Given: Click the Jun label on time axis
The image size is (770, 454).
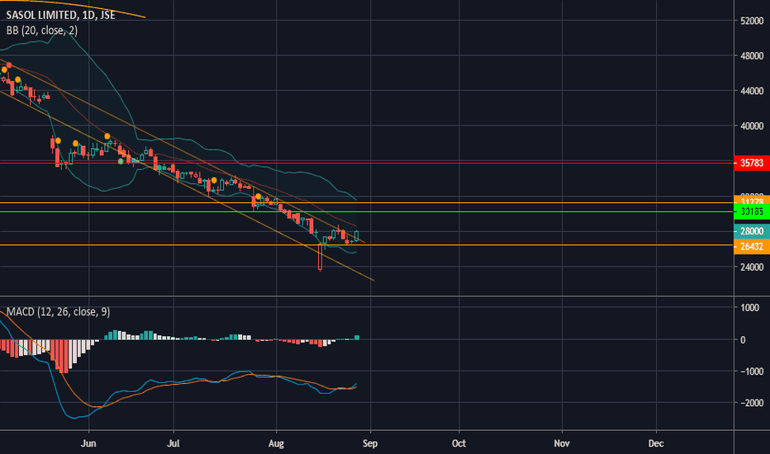Looking at the screenshot, I should coord(88,443).
